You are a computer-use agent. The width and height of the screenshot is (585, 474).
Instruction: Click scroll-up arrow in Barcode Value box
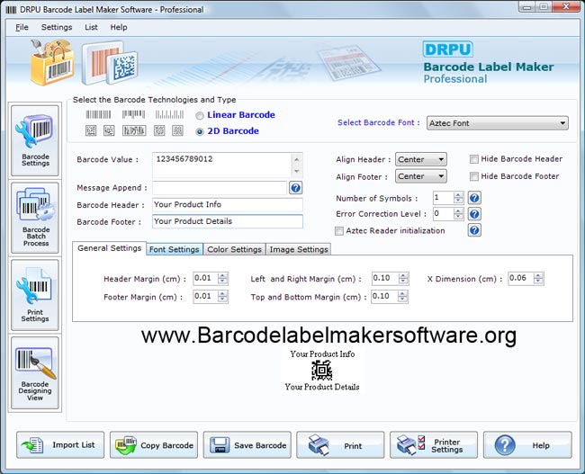point(297,159)
